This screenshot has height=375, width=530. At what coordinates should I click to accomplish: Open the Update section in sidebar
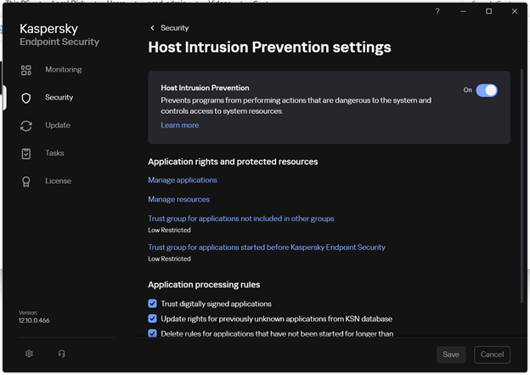(x=58, y=126)
